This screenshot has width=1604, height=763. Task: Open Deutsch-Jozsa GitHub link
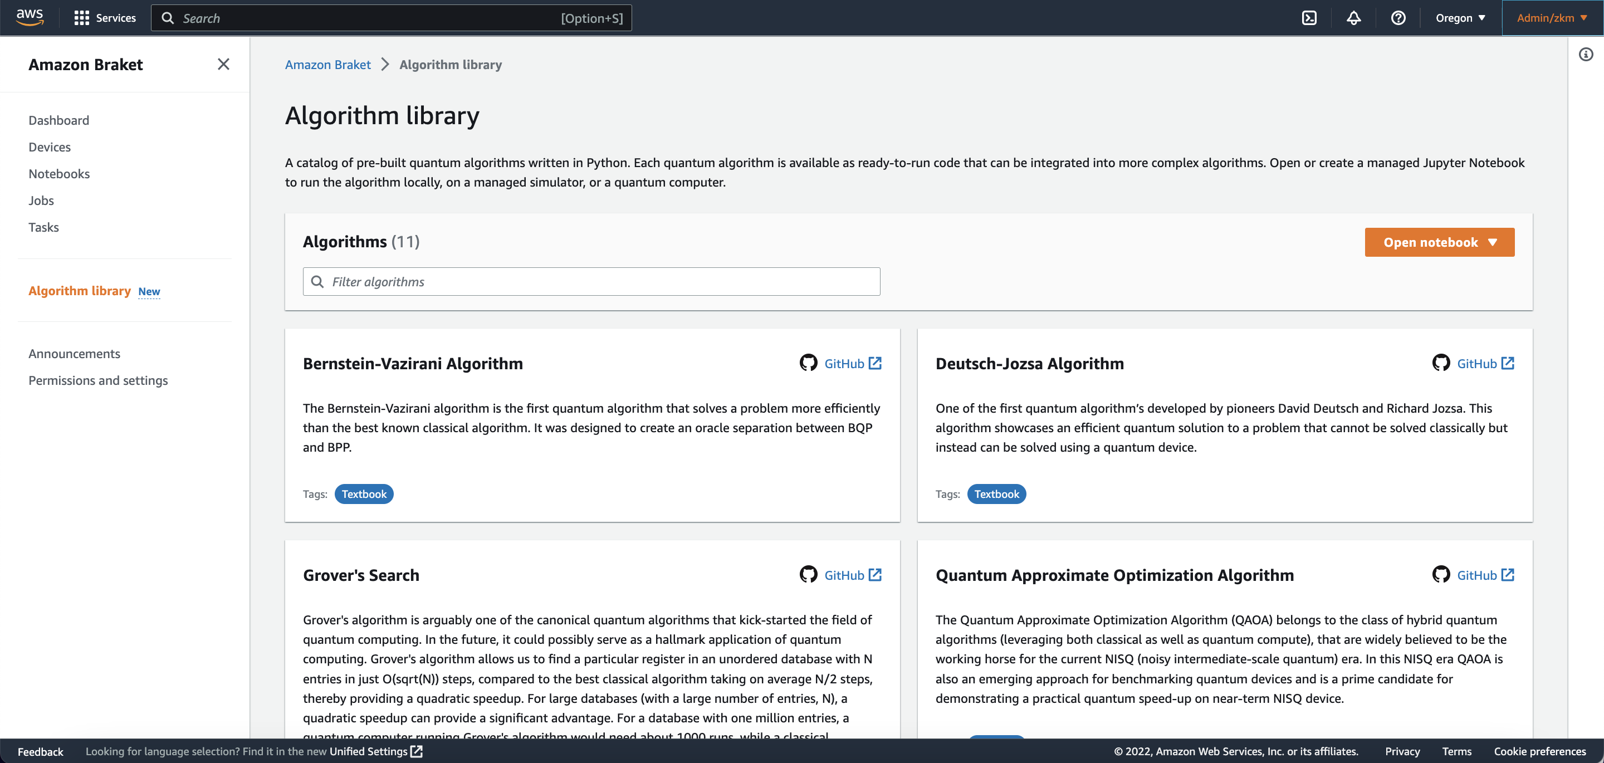[1474, 363]
